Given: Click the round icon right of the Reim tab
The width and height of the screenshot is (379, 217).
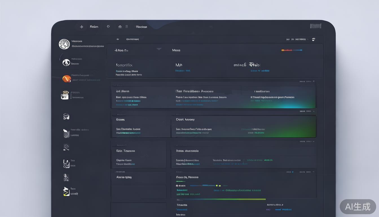Looking at the screenshot, I should pos(108,27).
